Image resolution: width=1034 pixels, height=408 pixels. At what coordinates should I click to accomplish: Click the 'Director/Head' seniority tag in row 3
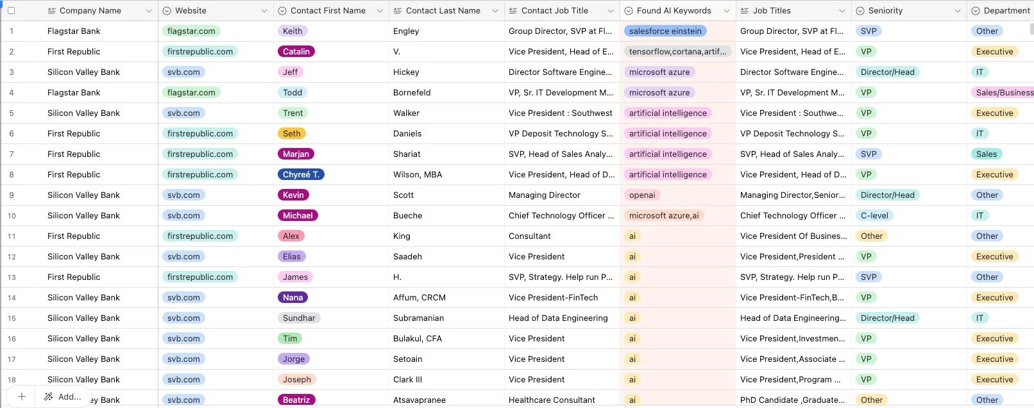point(888,72)
